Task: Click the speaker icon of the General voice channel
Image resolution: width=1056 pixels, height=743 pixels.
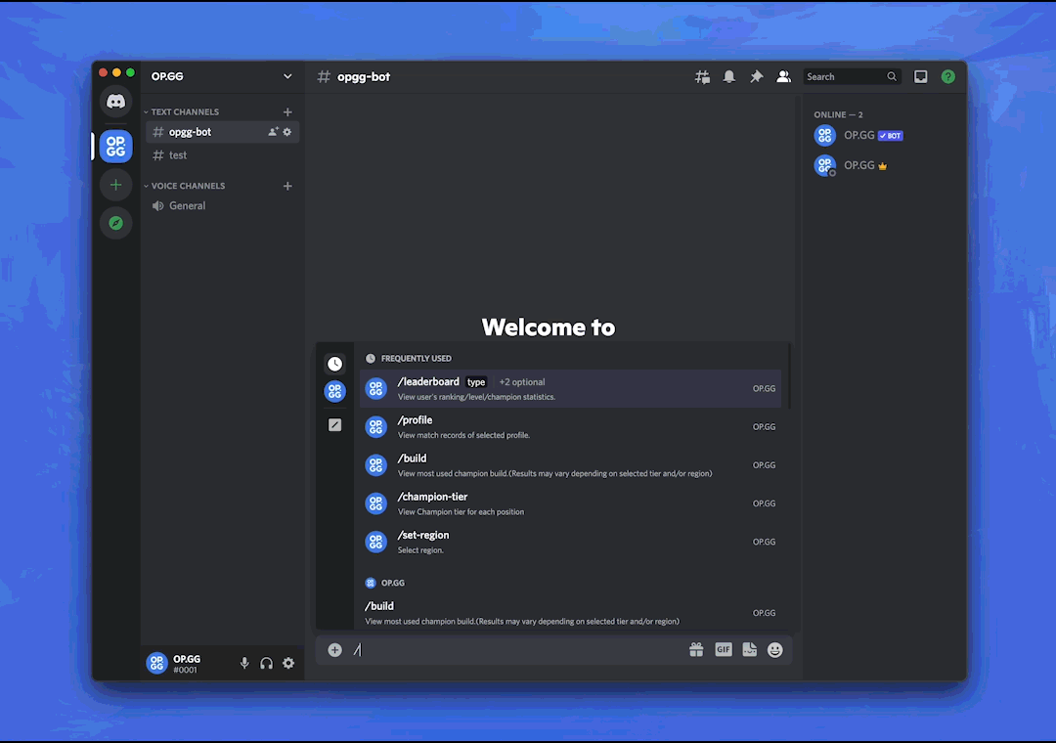Action: [157, 206]
